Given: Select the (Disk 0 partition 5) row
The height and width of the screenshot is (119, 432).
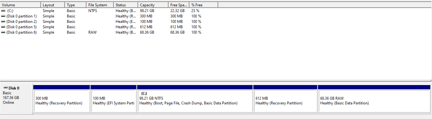Looking at the screenshot, I should point(22,27).
